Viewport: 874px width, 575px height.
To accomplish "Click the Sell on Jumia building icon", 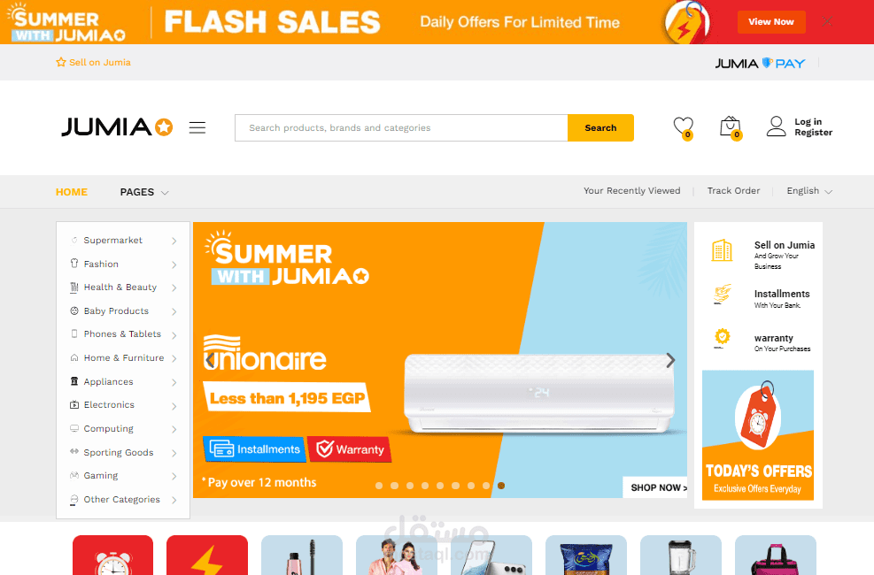I will click(722, 250).
